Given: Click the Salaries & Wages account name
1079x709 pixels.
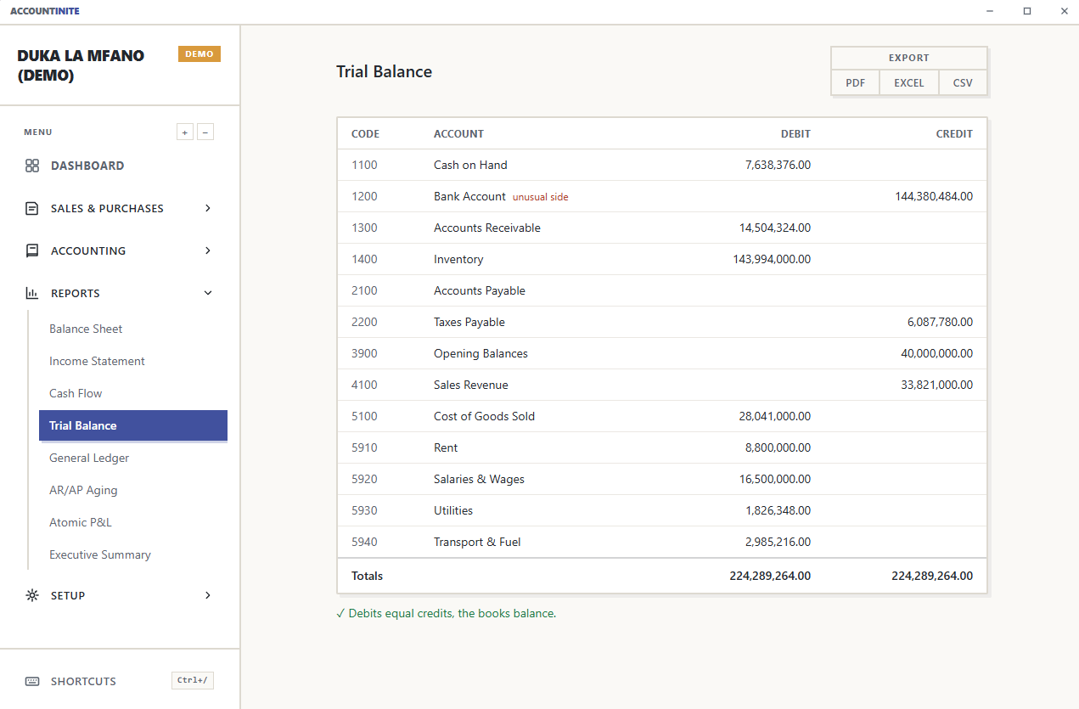Looking at the screenshot, I should (479, 479).
